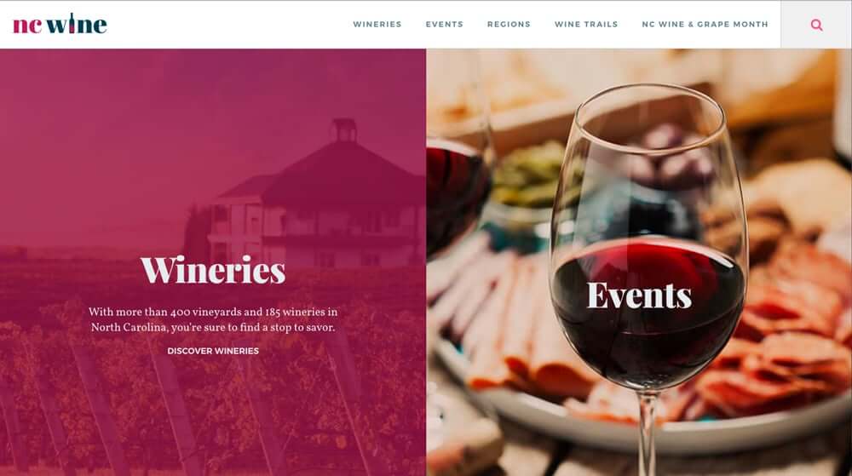Click the large Wineries heading
This screenshot has height=476, width=852.
(213, 270)
